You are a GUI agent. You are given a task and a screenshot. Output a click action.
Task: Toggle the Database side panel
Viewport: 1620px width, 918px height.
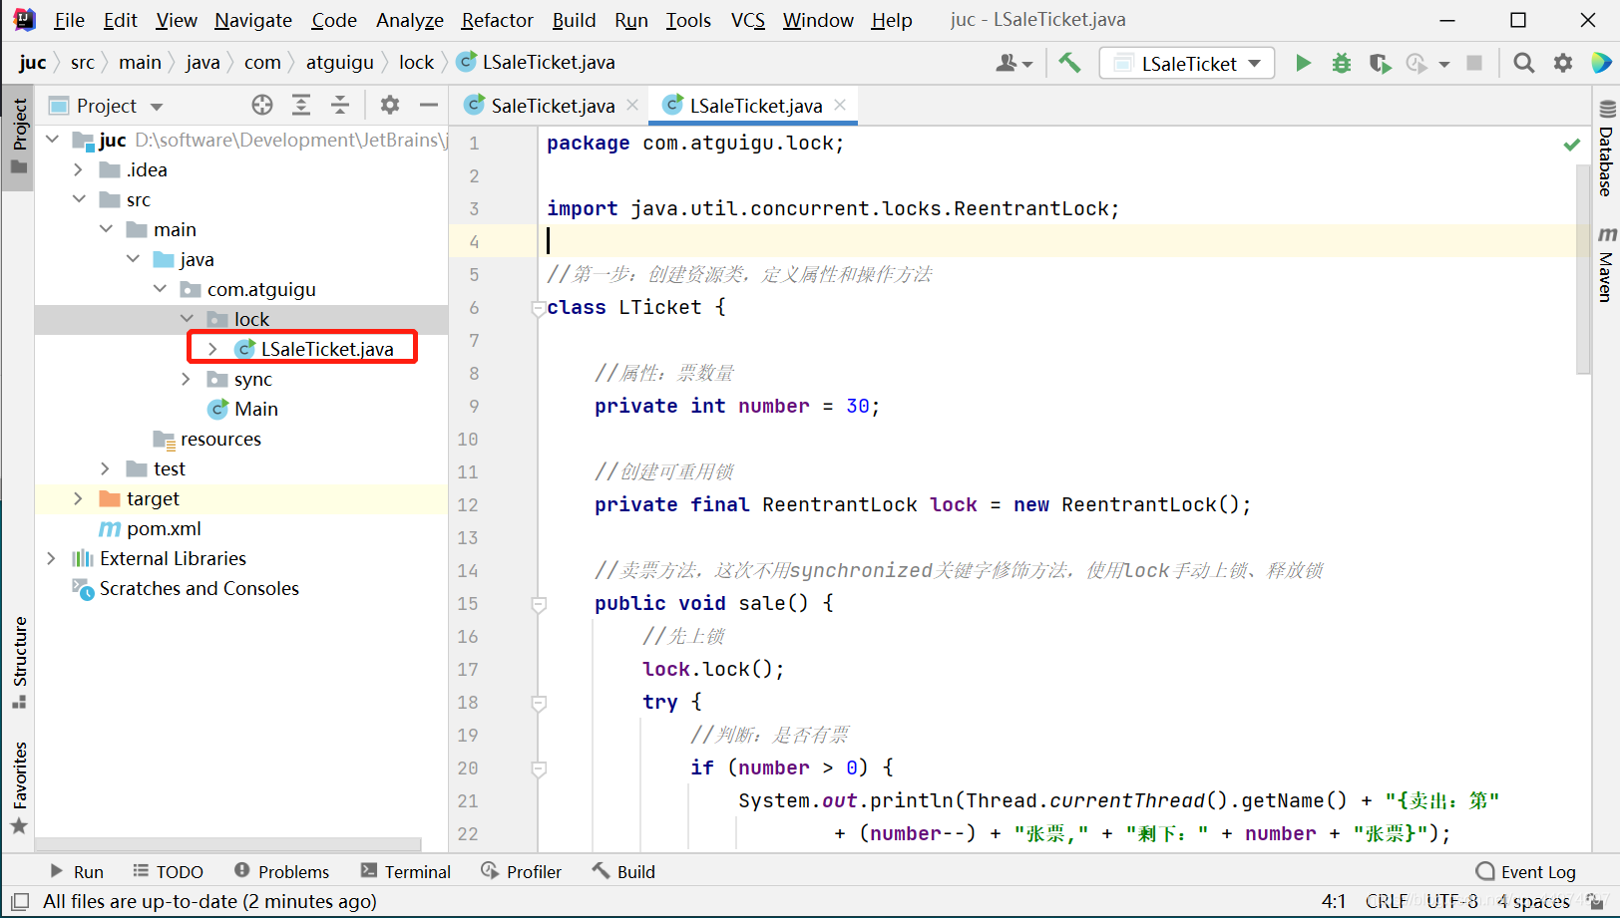click(1606, 148)
